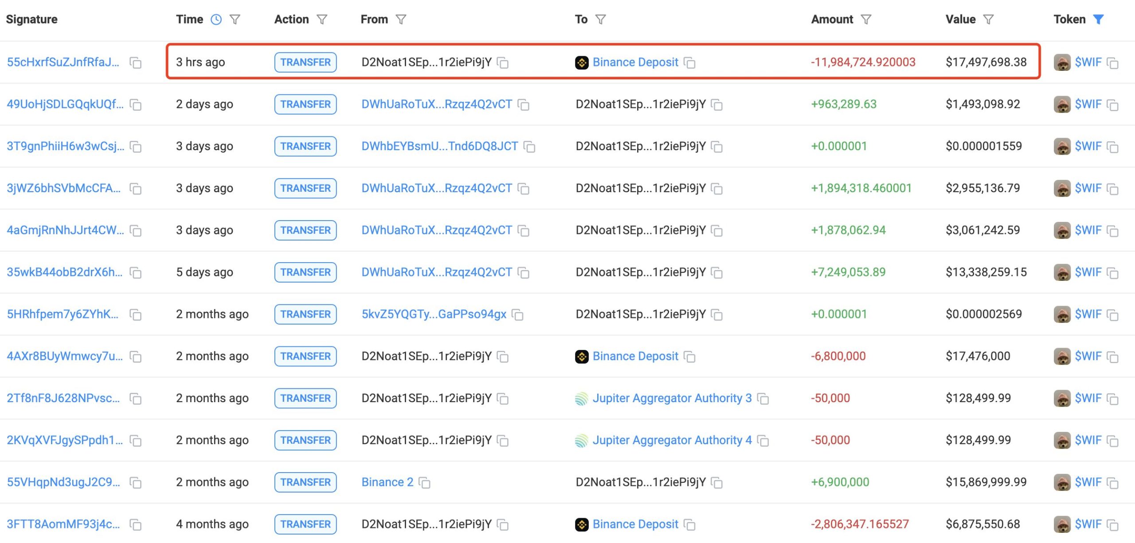Copy DWhbEYBsmU...Tnd6DQ8JCT address
Image resolution: width=1135 pixels, height=543 pixels.
point(529,147)
